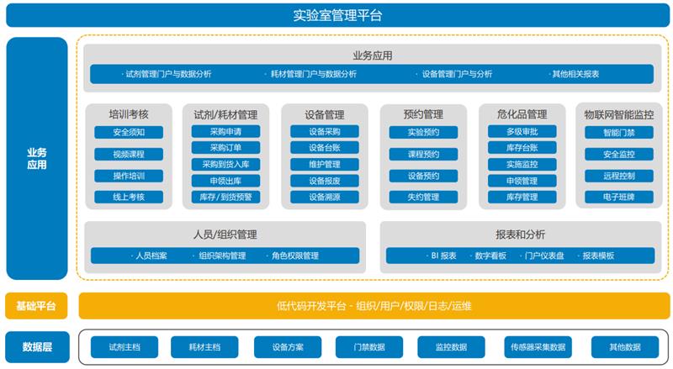Image resolution: width=673 pixels, height=369 pixels.
Task: Open 实验预约 under 预约管理
Action: [423, 132]
